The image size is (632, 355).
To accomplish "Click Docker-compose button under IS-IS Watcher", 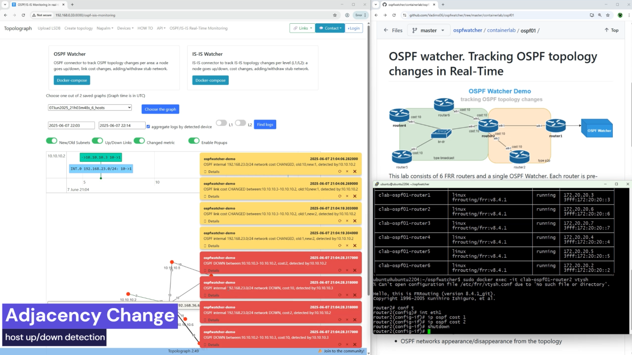I will coord(211,80).
